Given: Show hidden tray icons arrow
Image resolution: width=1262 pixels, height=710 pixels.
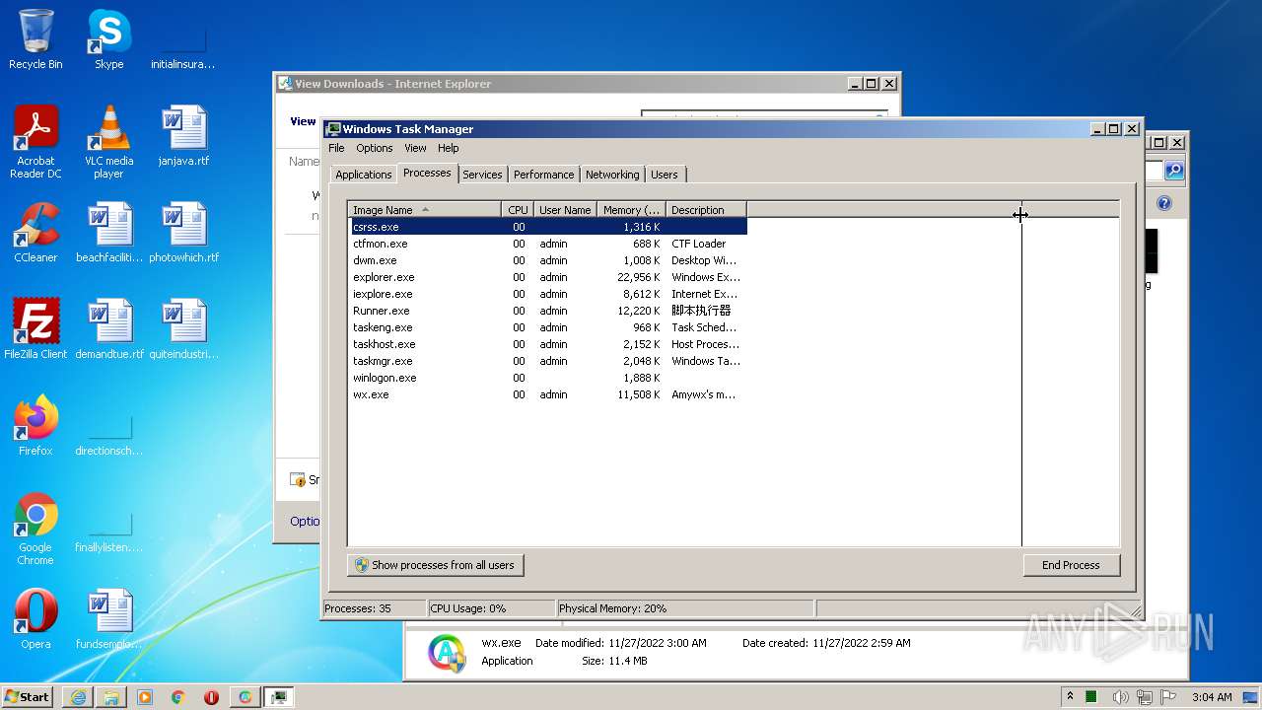Looking at the screenshot, I should click(x=1070, y=696).
